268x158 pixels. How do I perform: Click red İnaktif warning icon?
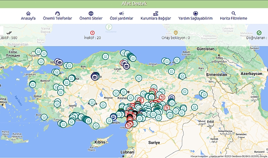coord(92,33)
